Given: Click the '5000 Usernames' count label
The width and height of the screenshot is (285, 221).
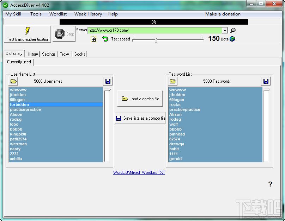Looking at the screenshot, I should tap(48, 81).
